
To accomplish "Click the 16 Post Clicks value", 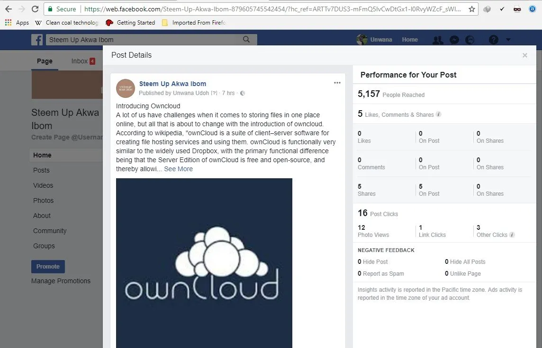I will click(378, 213).
